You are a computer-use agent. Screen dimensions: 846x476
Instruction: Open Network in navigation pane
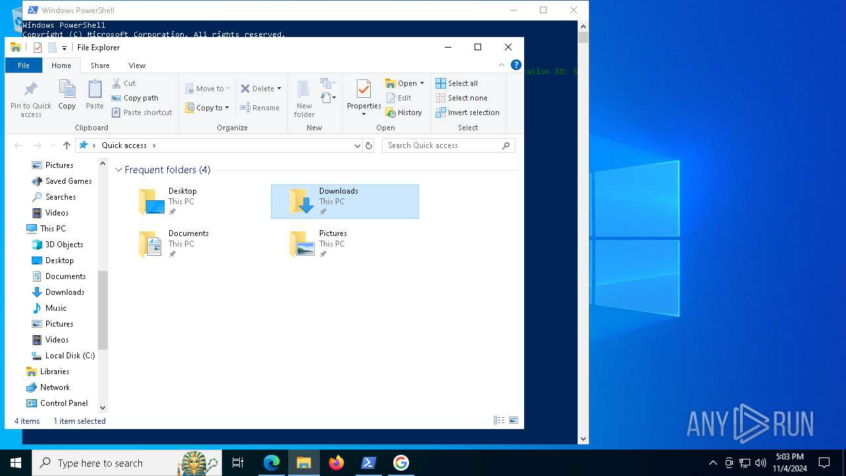(55, 387)
